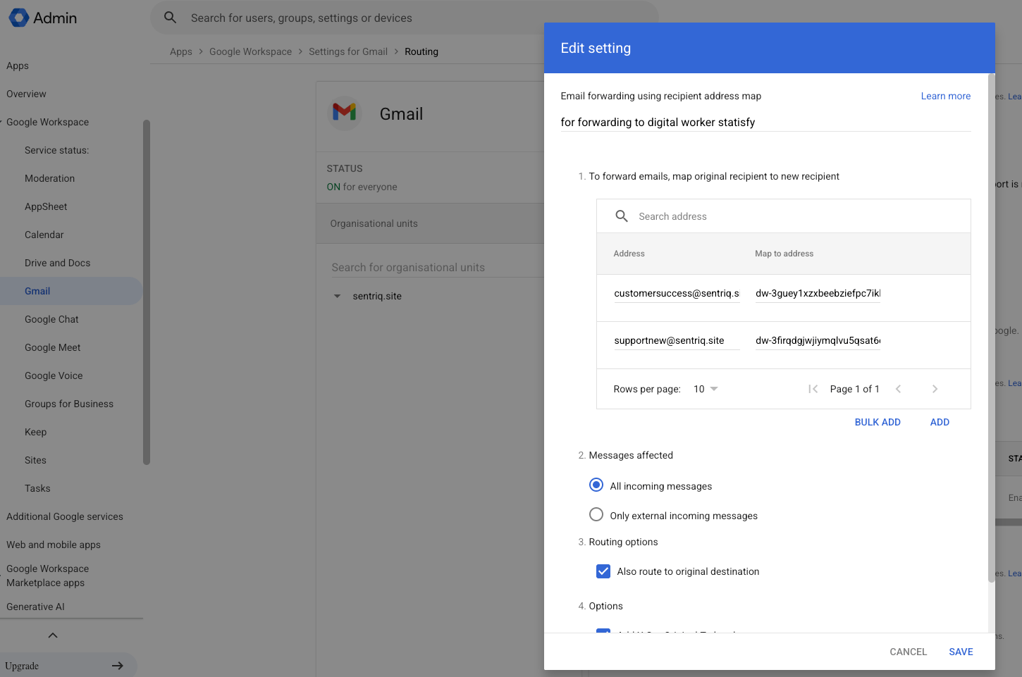Click the dw-3guey1xzx map-to address field
1022x677 pixels.
click(x=818, y=294)
